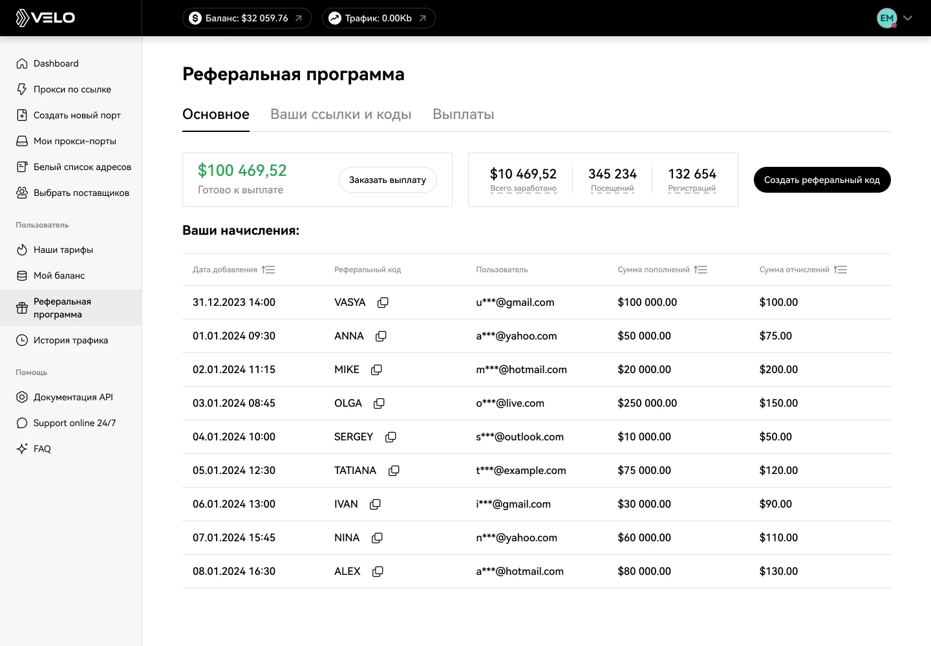This screenshot has height=646, width=931.
Task: Switch to Основное tab
Action: [216, 114]
